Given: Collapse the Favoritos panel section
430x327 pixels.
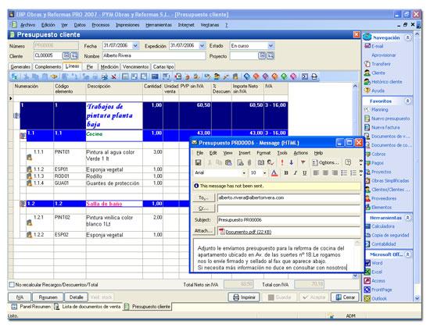Looking at the screenshot, I should click(x=408, y=101).
